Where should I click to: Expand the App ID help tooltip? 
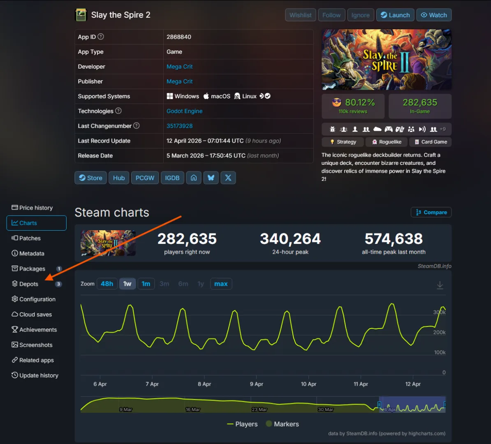click(100, 37)
